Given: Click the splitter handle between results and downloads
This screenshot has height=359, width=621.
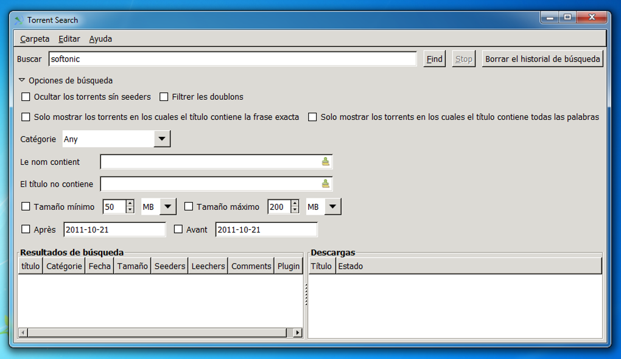Looking at the screenshot, I should [x=306, y=295].
